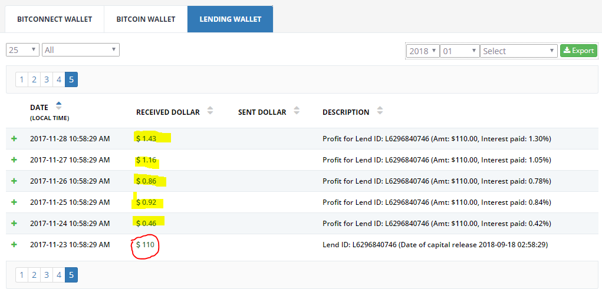Click the $ 1.16 received amount
This screenshot has width=602, height=289.
(146, 160)
